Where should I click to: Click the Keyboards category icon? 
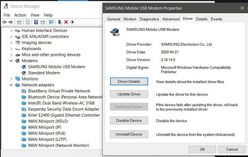point(18,49)
